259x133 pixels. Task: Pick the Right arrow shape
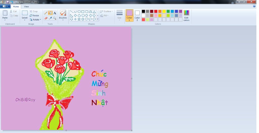click(x=87, y=15)
